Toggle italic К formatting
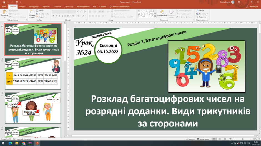 pos(56,16)
